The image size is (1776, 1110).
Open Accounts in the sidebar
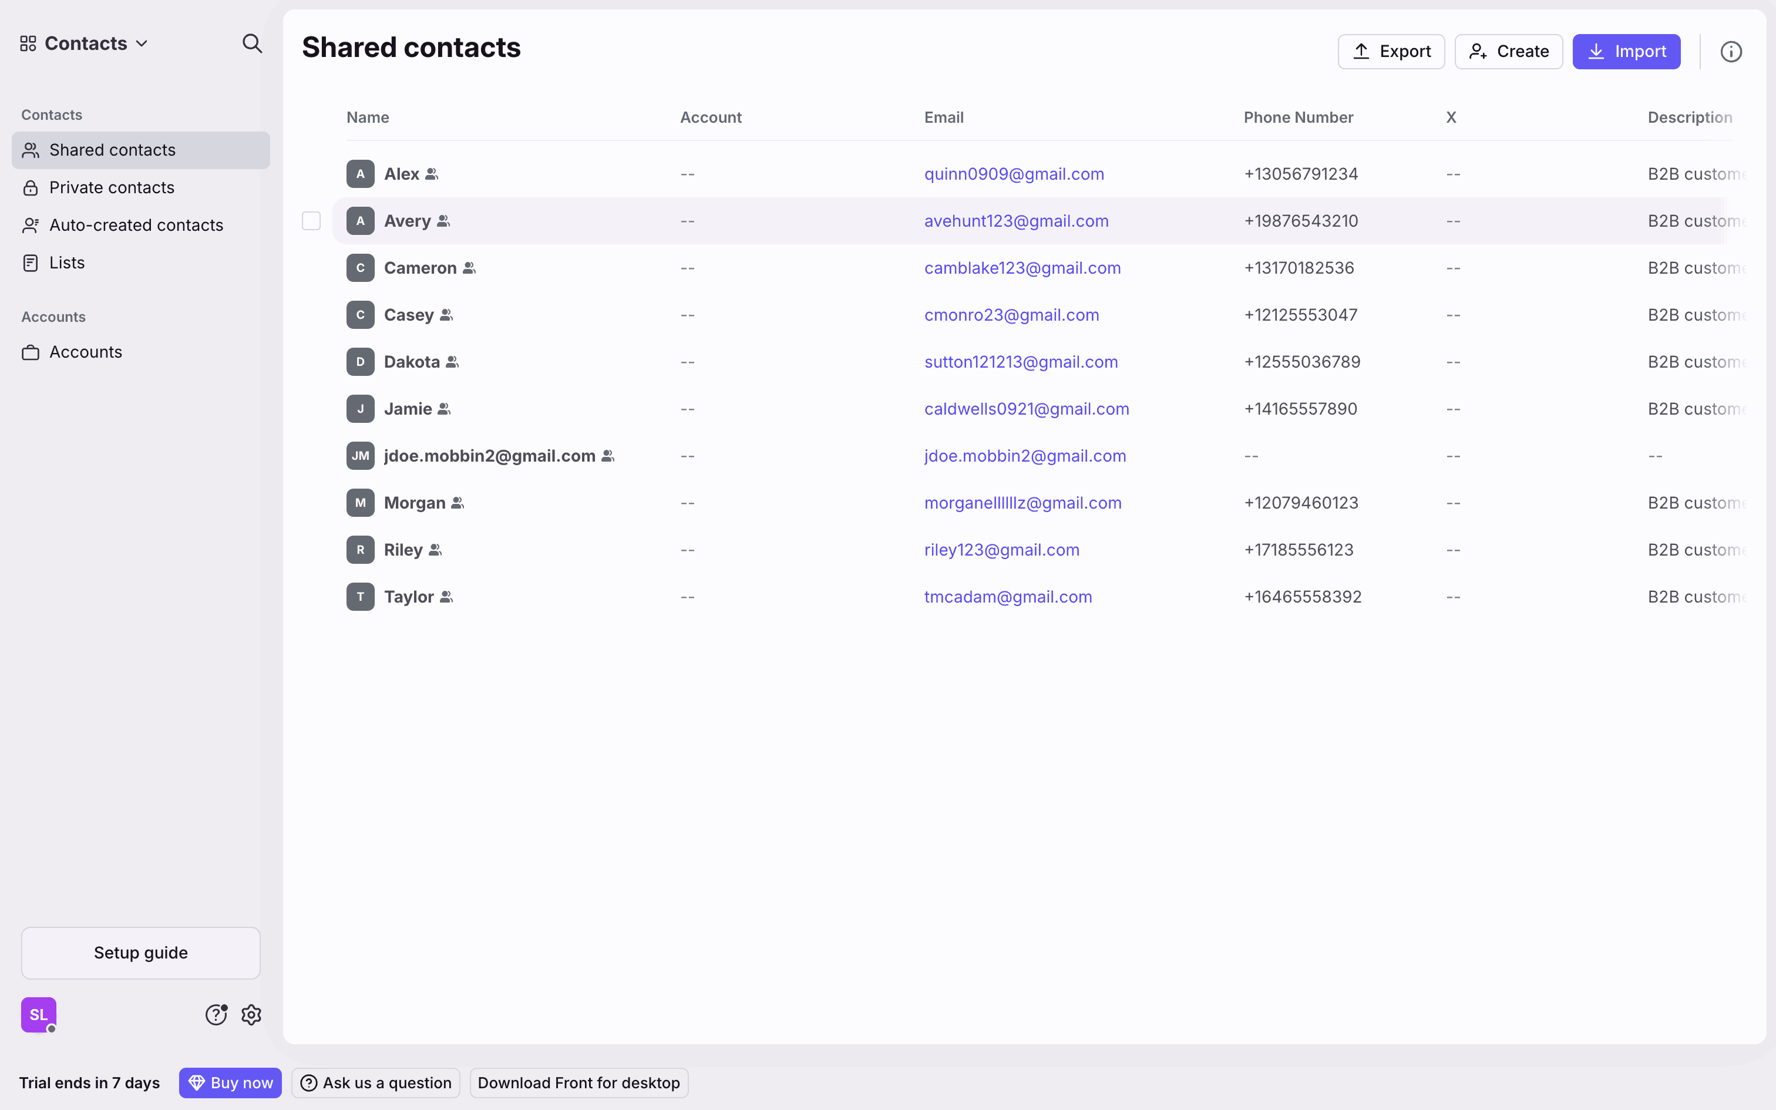[x=85, y=352]
